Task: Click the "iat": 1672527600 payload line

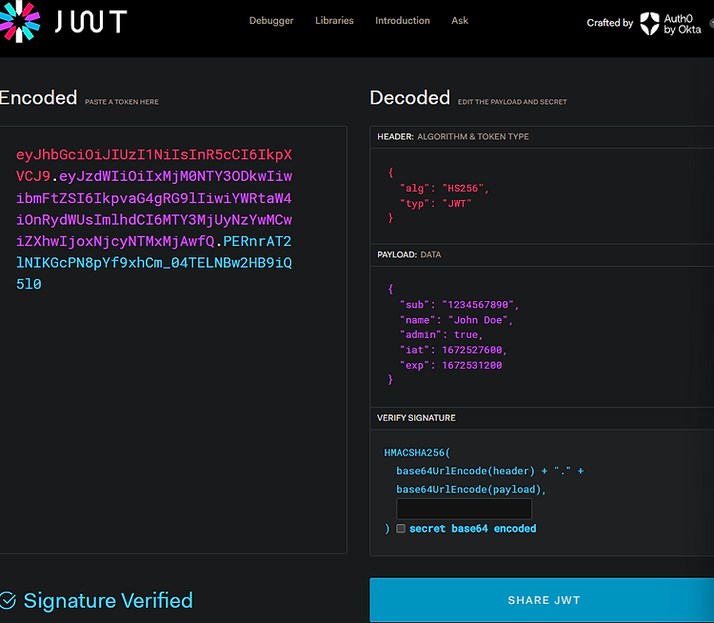Action: [x=453, y=350]
